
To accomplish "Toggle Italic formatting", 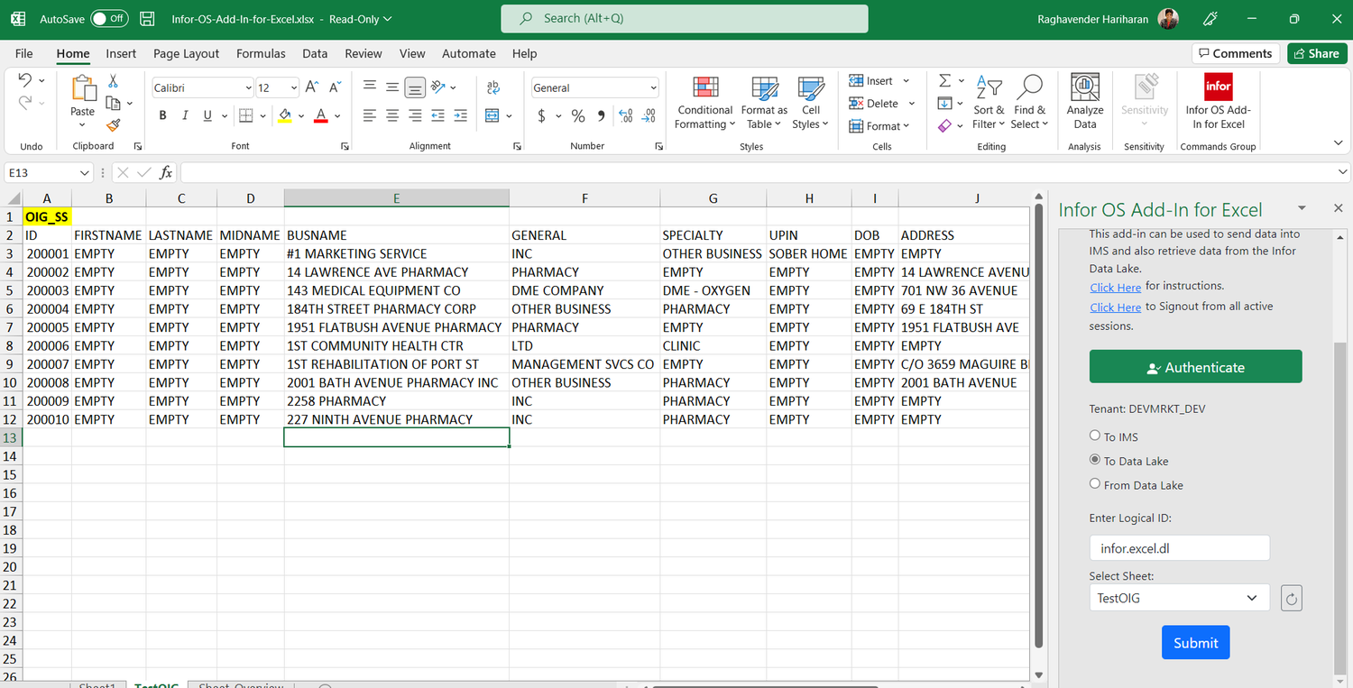I will (185, 115).
